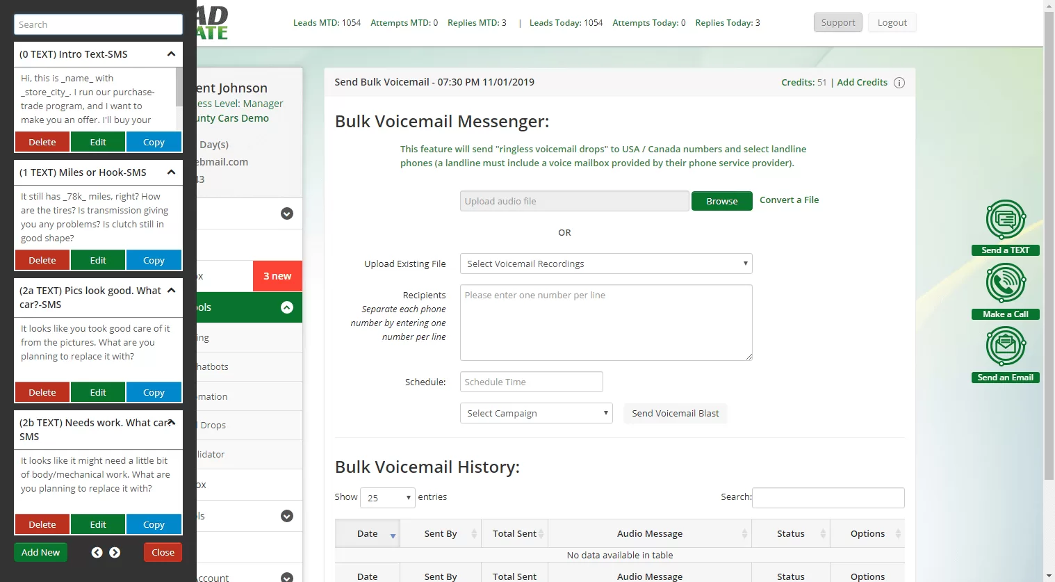Image resolution: width=1055 pixels, height=582 pixels.
Task: Sort history table by Date column
Action: (x=368, y=534)
